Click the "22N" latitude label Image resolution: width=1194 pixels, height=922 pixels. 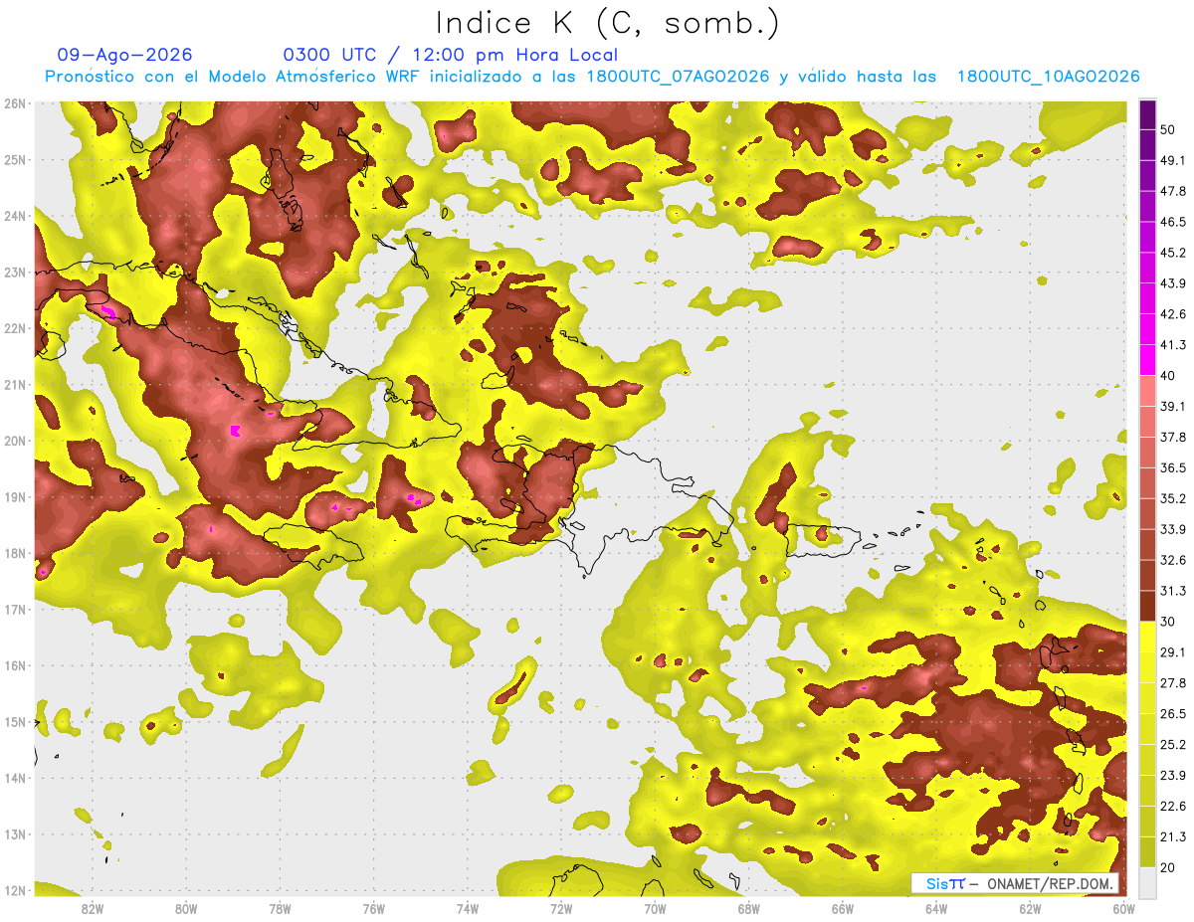click(x=15, y=328)
